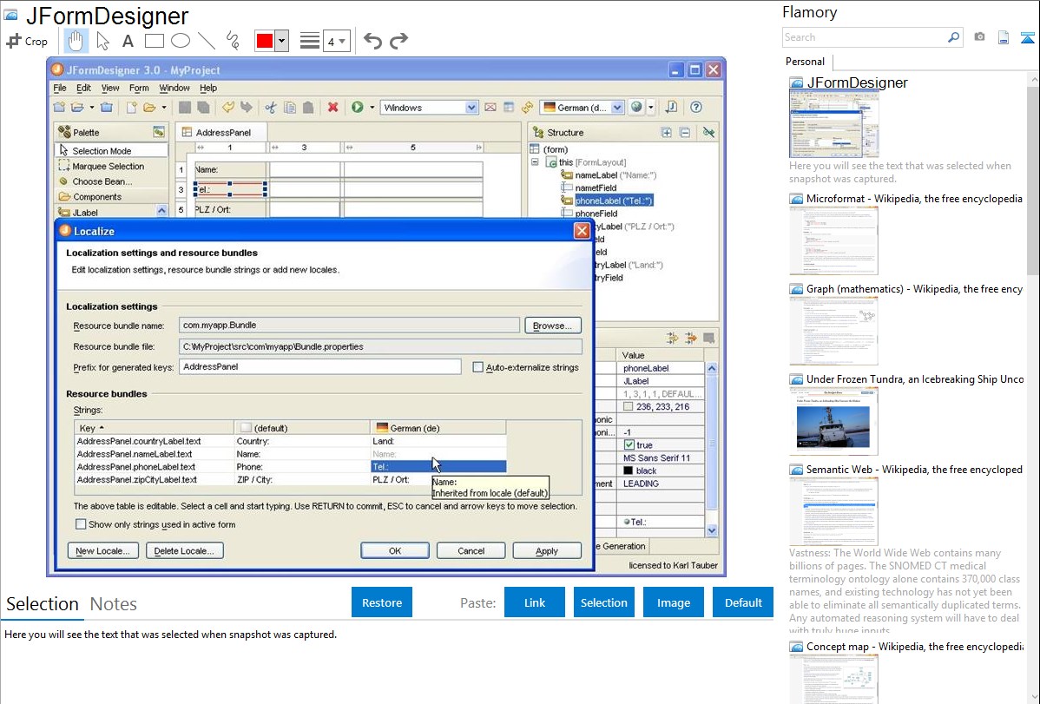Select the Crop tool
Image resolution: width=1040 pixels, height=704 pixels.
coord(28,41)
